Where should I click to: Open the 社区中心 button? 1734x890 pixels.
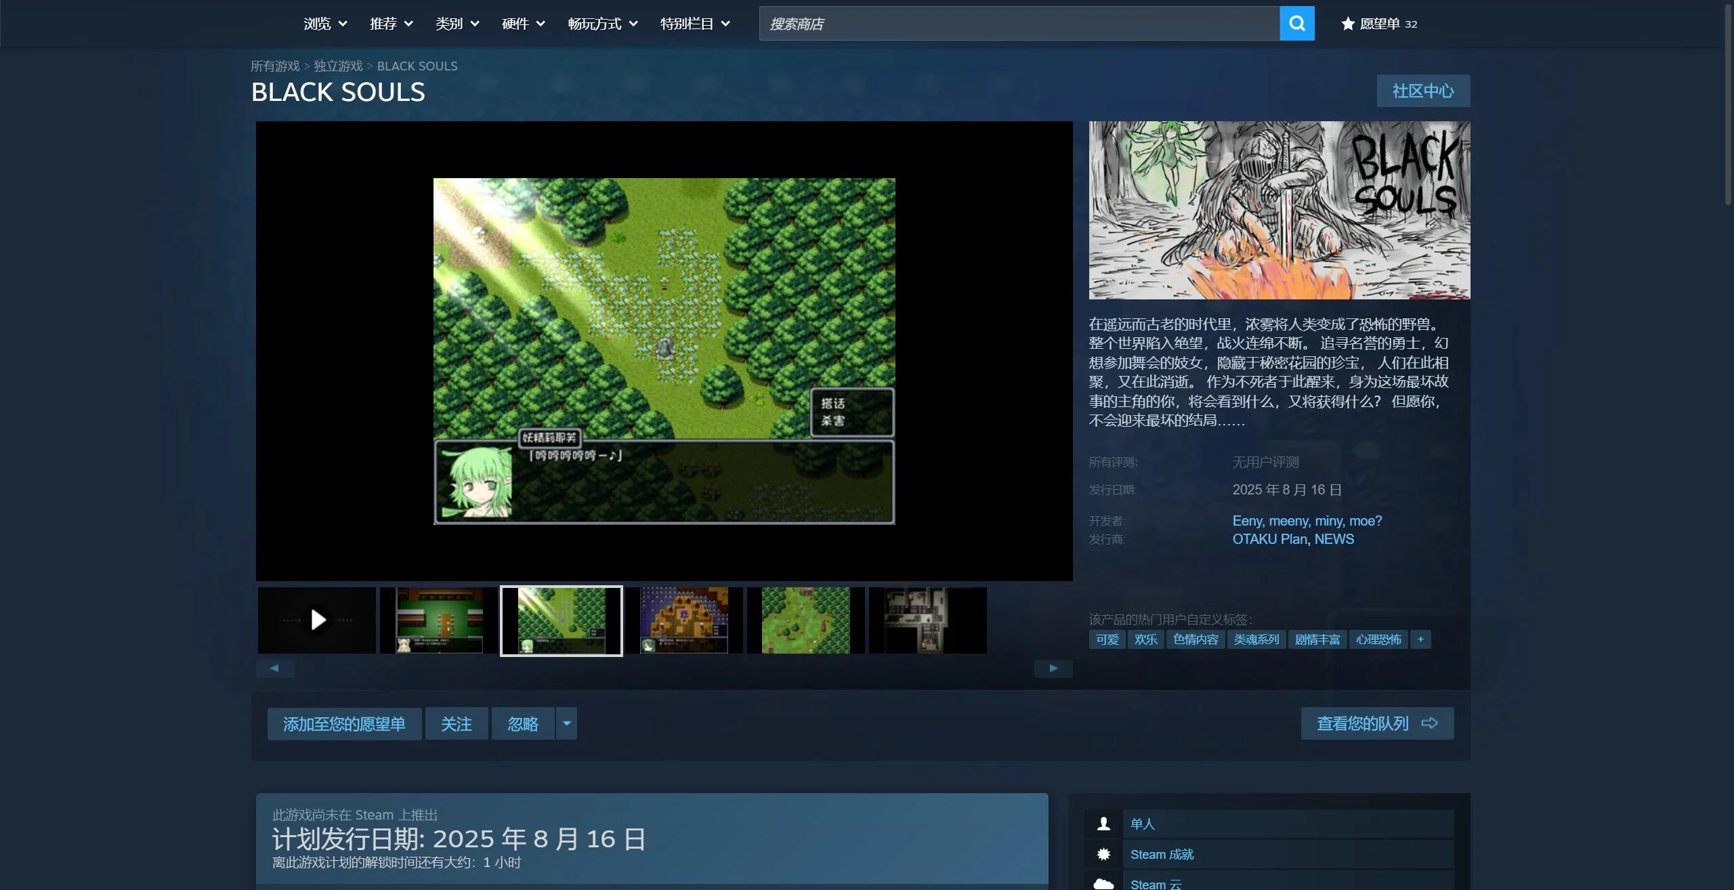[1422, 91]
